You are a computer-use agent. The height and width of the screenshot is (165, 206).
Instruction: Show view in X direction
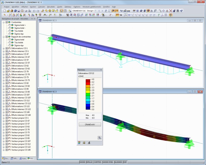coord(86,15)
